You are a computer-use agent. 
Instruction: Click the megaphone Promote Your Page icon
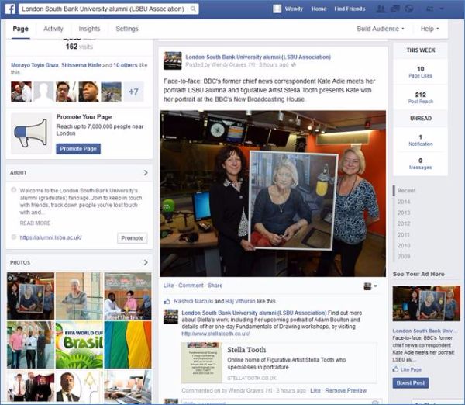(x=31, y=133)
